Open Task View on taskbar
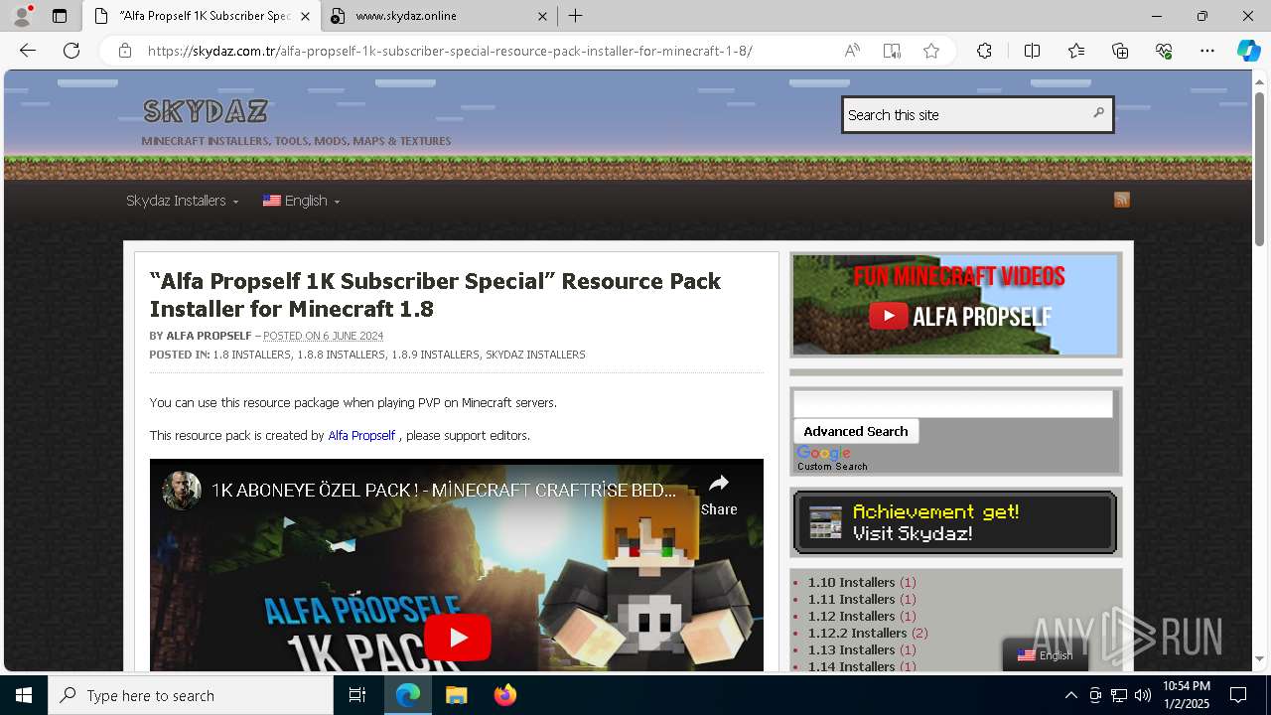1271x715 pixels. pyautogui.click(x=357, y=695)
